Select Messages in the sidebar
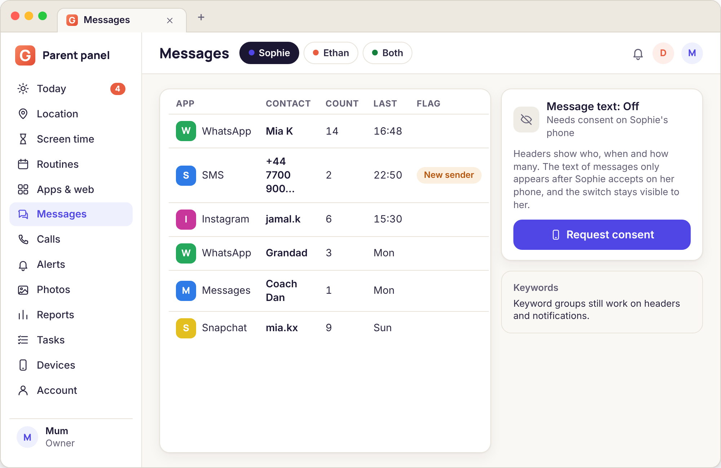Viewport: 721px width, 468px height. [71, 214]
